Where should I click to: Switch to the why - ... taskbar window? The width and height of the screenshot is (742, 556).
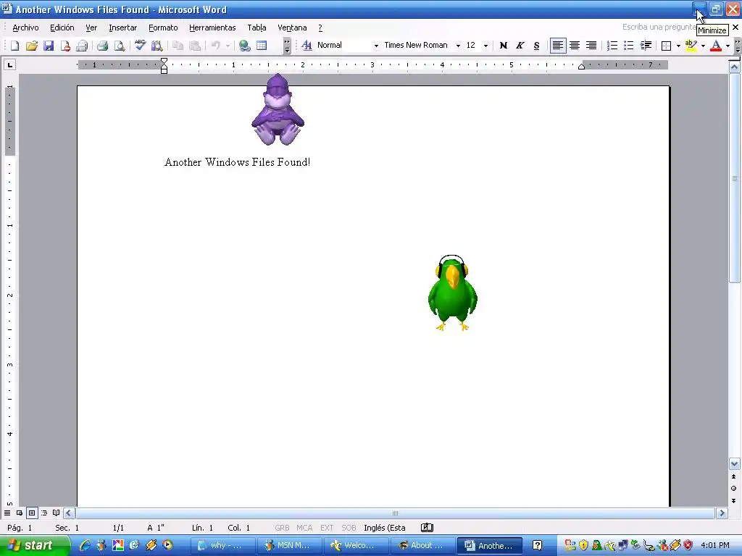223,545
